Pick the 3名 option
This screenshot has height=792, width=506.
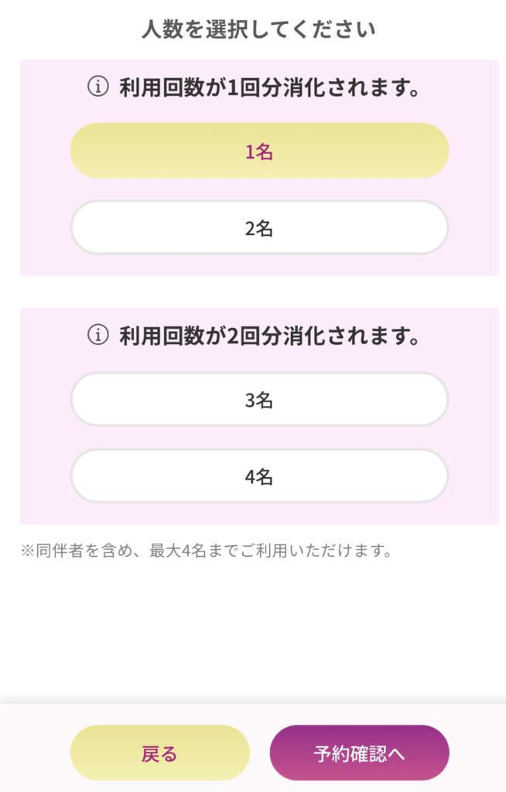(259, 400)
